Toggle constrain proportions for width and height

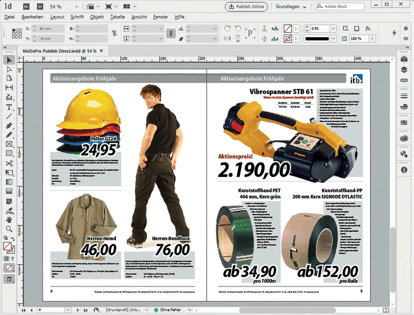click(114, 33)
